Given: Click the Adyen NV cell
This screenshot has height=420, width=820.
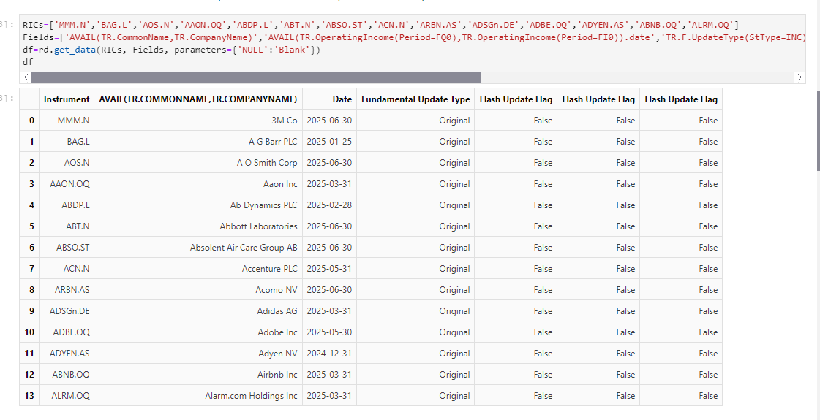Looking at the screenshot, I should tap(198, 353).
